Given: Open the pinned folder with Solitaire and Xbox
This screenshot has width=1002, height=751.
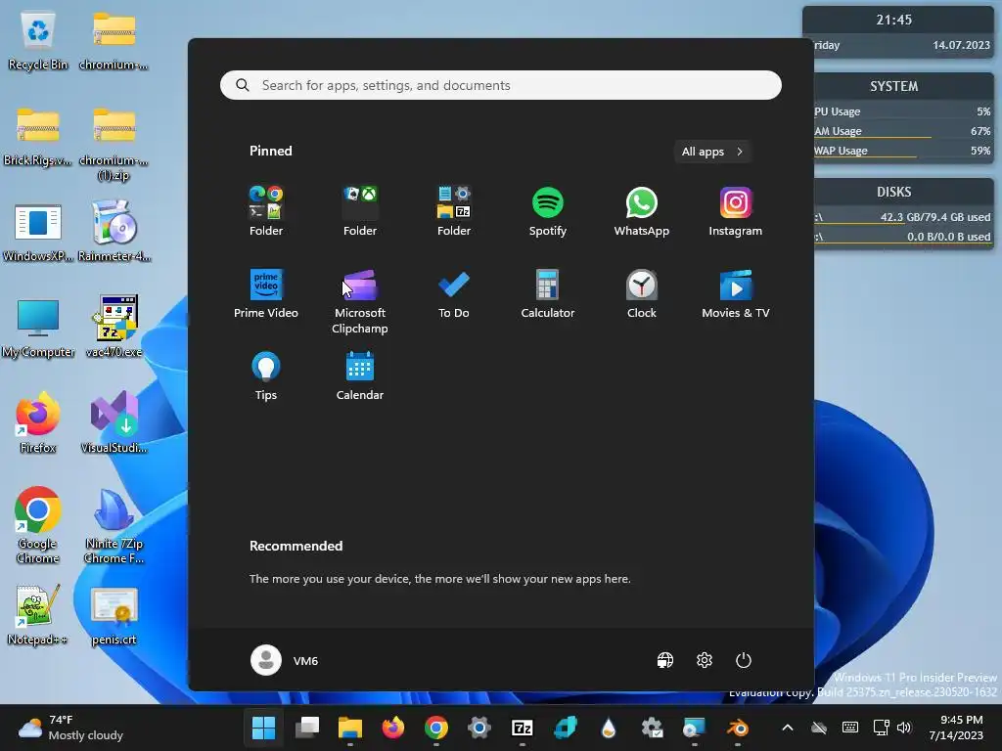Looking at the screenshot, I should coord(360,212).
